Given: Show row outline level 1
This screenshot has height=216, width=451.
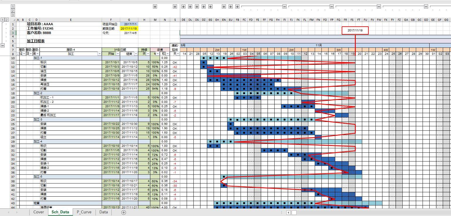Looking at the screenshot, I should 3,20.
